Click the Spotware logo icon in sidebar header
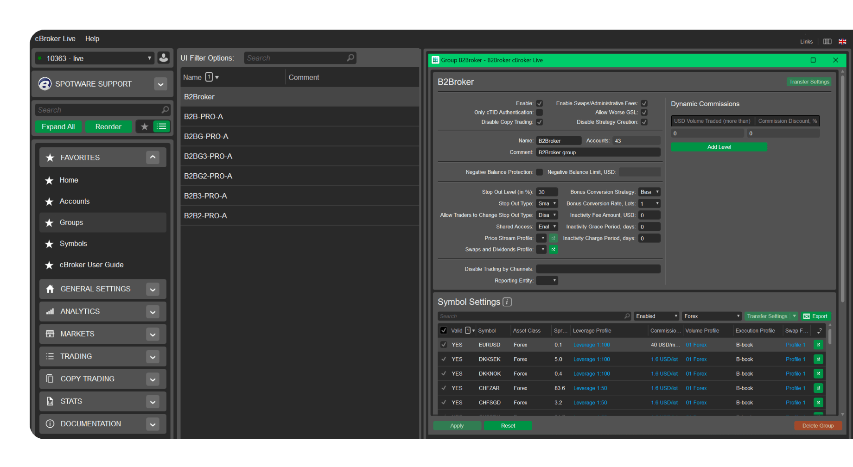Viewport: 853px width, 467px height. [x=45, y=84]
